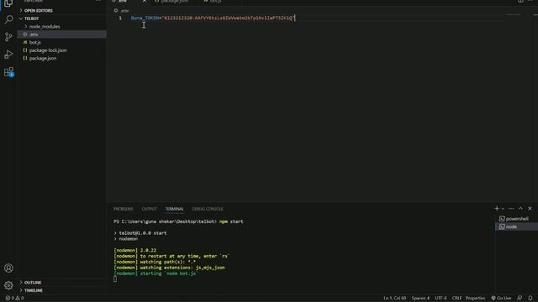Start the Go Live server
This screenshot has height=302, width=538.
tap(501, 299)
